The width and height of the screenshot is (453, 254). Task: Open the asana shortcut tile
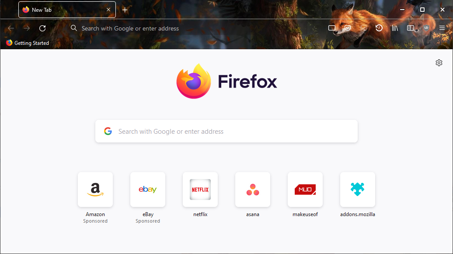(253, 190)
